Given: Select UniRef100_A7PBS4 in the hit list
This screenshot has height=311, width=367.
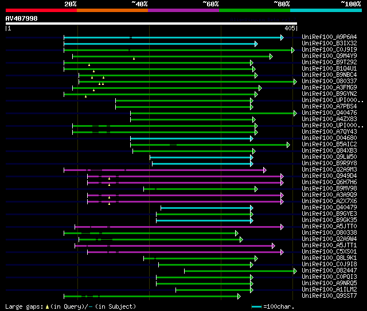Looking at the screenshot, I should pos(329,107).
